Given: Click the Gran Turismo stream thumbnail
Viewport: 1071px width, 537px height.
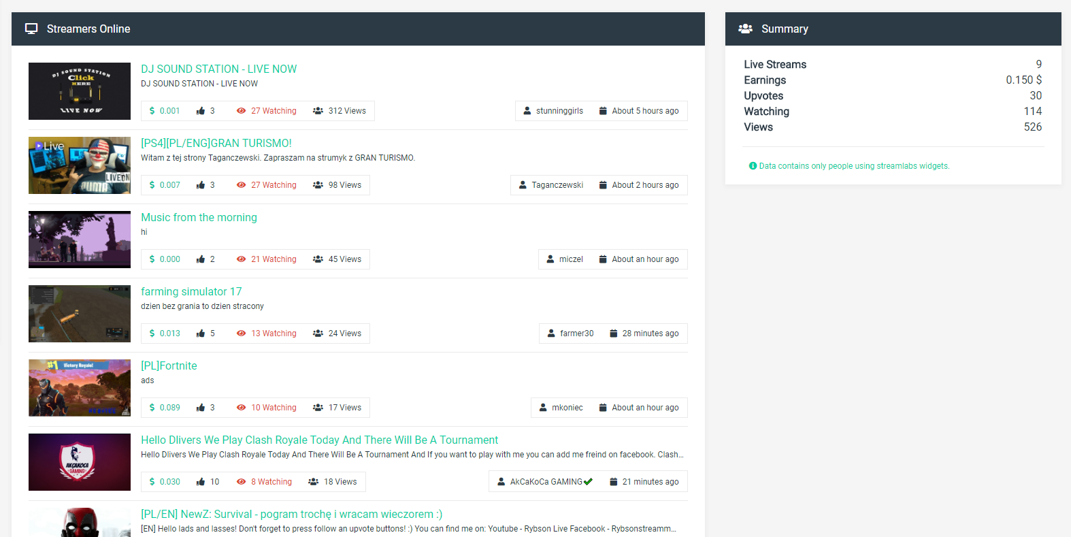Looking at the screenshot, I should point(80,165).
